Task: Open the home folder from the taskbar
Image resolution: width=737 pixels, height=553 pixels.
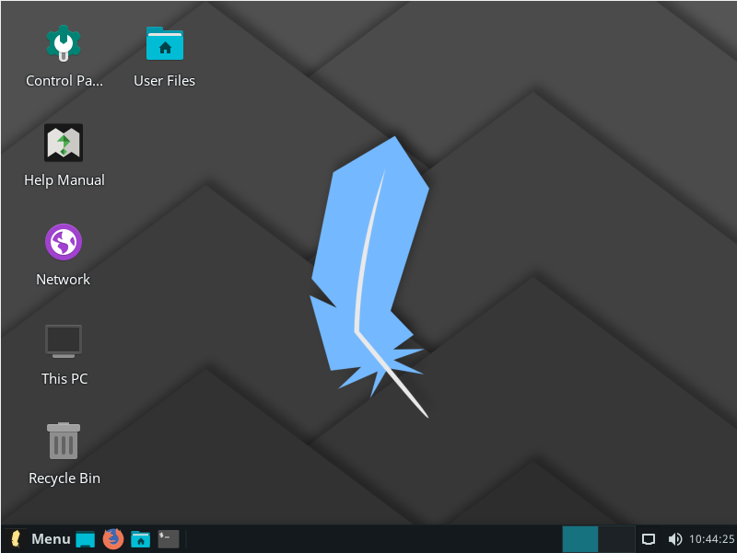Action: point(140,539)
